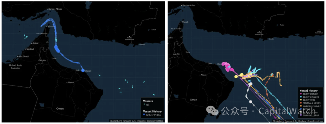Select the upper white OLYMPIC LUNA circle marker

pos(251,84)
